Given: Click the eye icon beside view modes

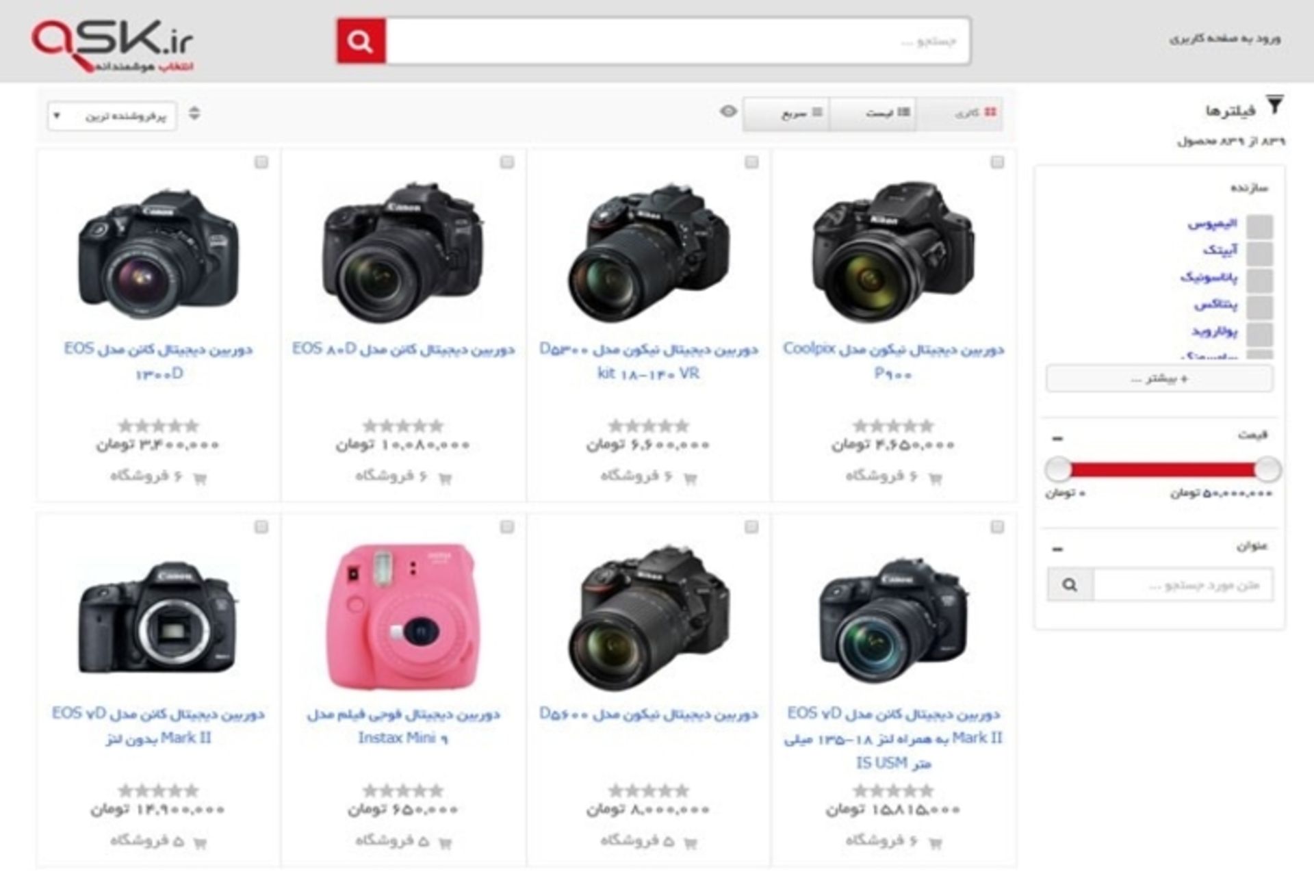Looking at the screenshot, I should point(728,112).
